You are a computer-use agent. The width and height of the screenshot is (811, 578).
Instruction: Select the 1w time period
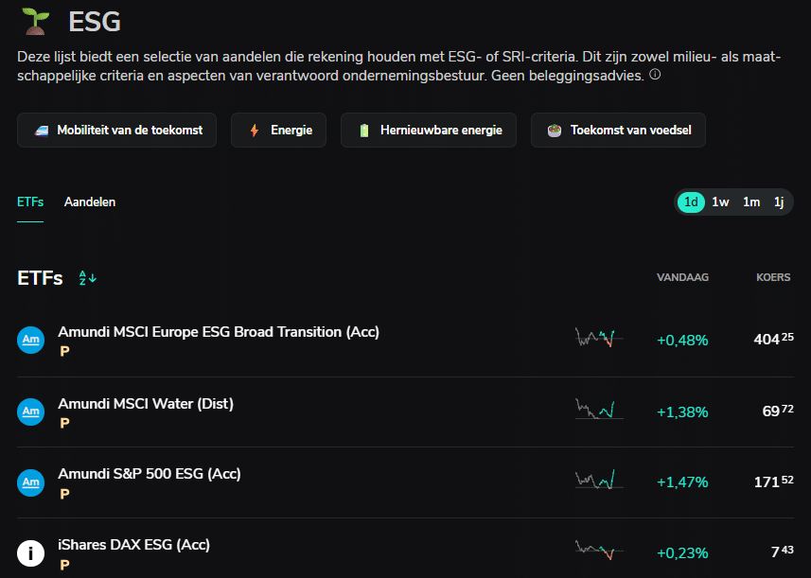pos(720,202)
